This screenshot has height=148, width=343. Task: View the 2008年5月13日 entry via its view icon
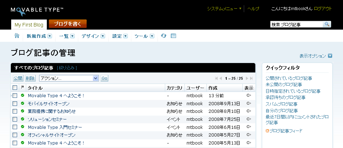coord(249,143)
